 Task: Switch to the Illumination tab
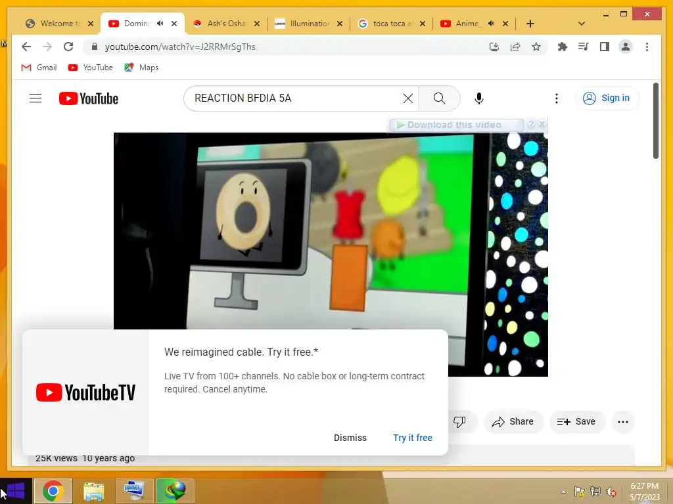309,24
